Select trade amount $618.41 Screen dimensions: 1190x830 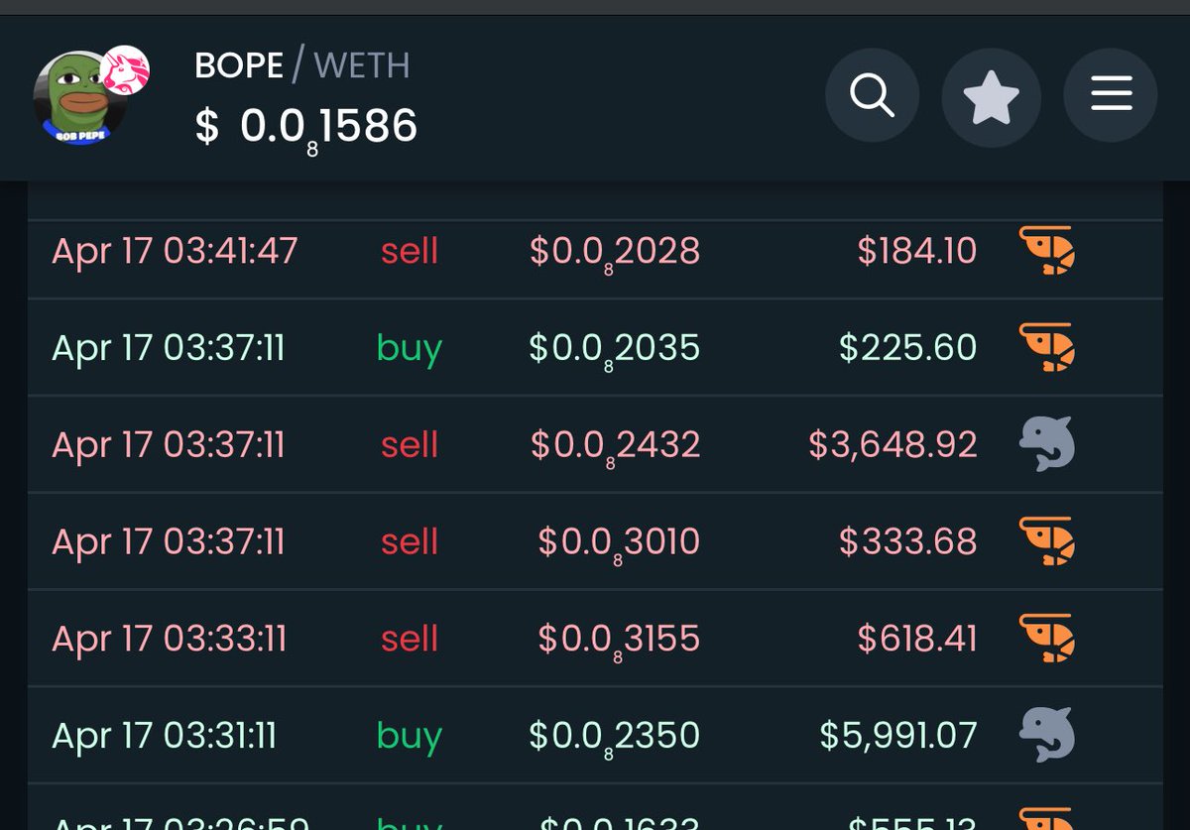click(x=917, y=639)
